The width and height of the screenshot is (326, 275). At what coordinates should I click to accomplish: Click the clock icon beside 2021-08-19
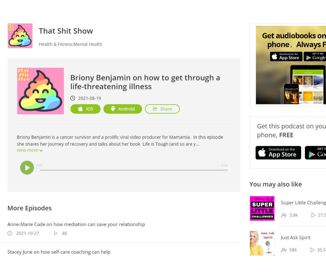tap(73, 98)
